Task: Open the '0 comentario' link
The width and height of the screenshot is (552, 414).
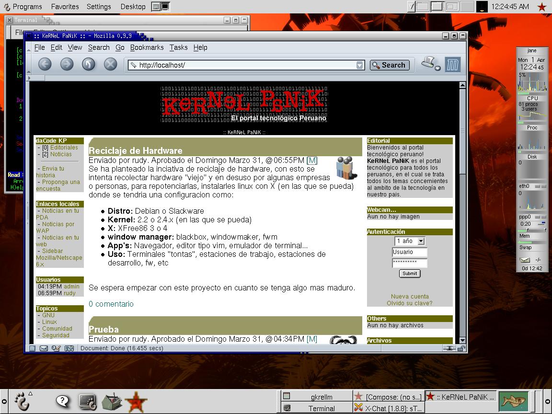Action: (x=111, y=304)
